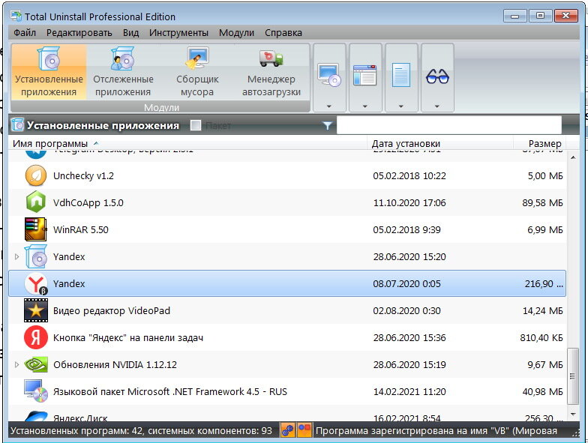The height and width of the screenshot is (443, 588).
Task: Click install date 11.10.2020 17:06
Action: [x=409, y=202]
